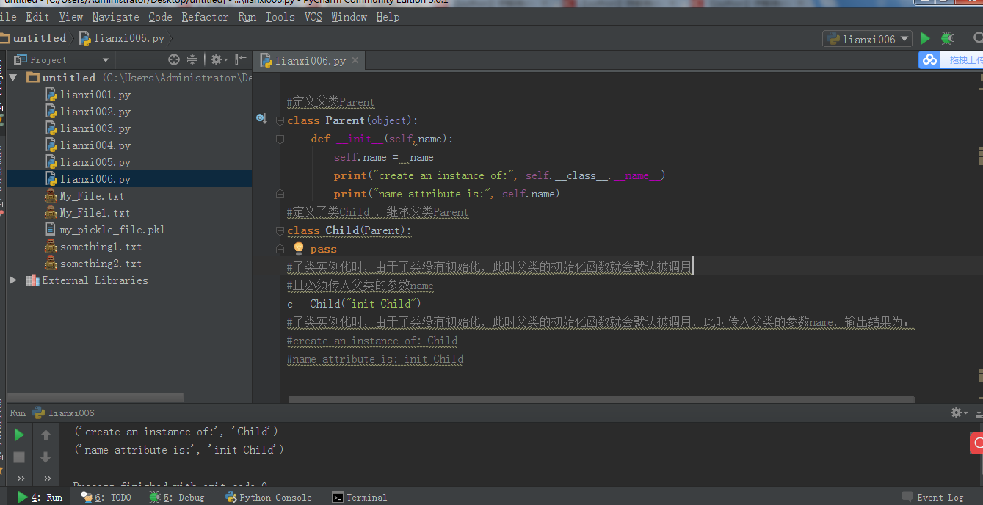Screen dimensions: 983x505
Task: Collapse all in the Project panel
Action: (x=192, y=59)
